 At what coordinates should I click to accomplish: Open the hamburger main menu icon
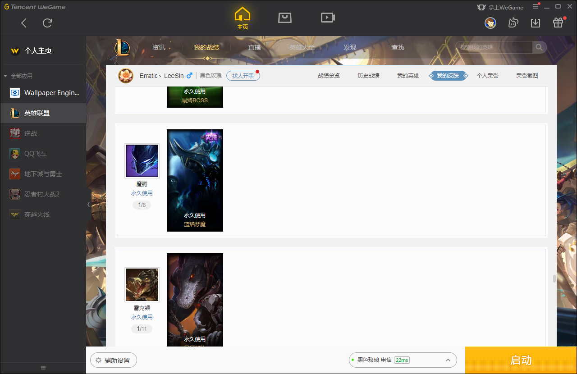[x=535, y=7]
